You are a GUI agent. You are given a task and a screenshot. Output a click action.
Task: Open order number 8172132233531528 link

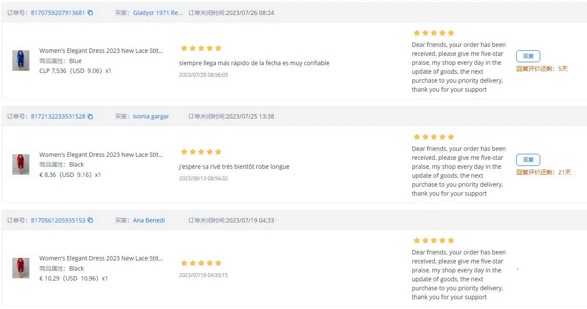point(58,116)
